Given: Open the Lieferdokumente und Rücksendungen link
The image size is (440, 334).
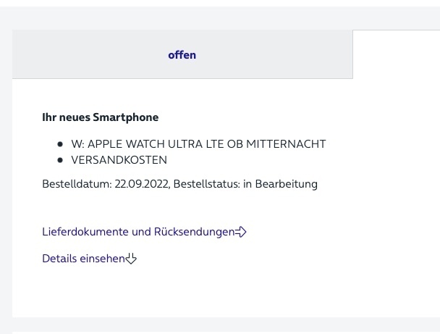Looking at the screenshot, I should tap(144, 232).
